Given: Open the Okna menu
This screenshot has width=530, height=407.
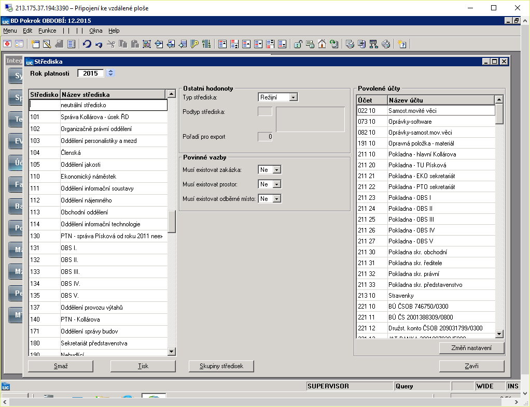Looking at the screenshot, I should (x=95, y=31).
